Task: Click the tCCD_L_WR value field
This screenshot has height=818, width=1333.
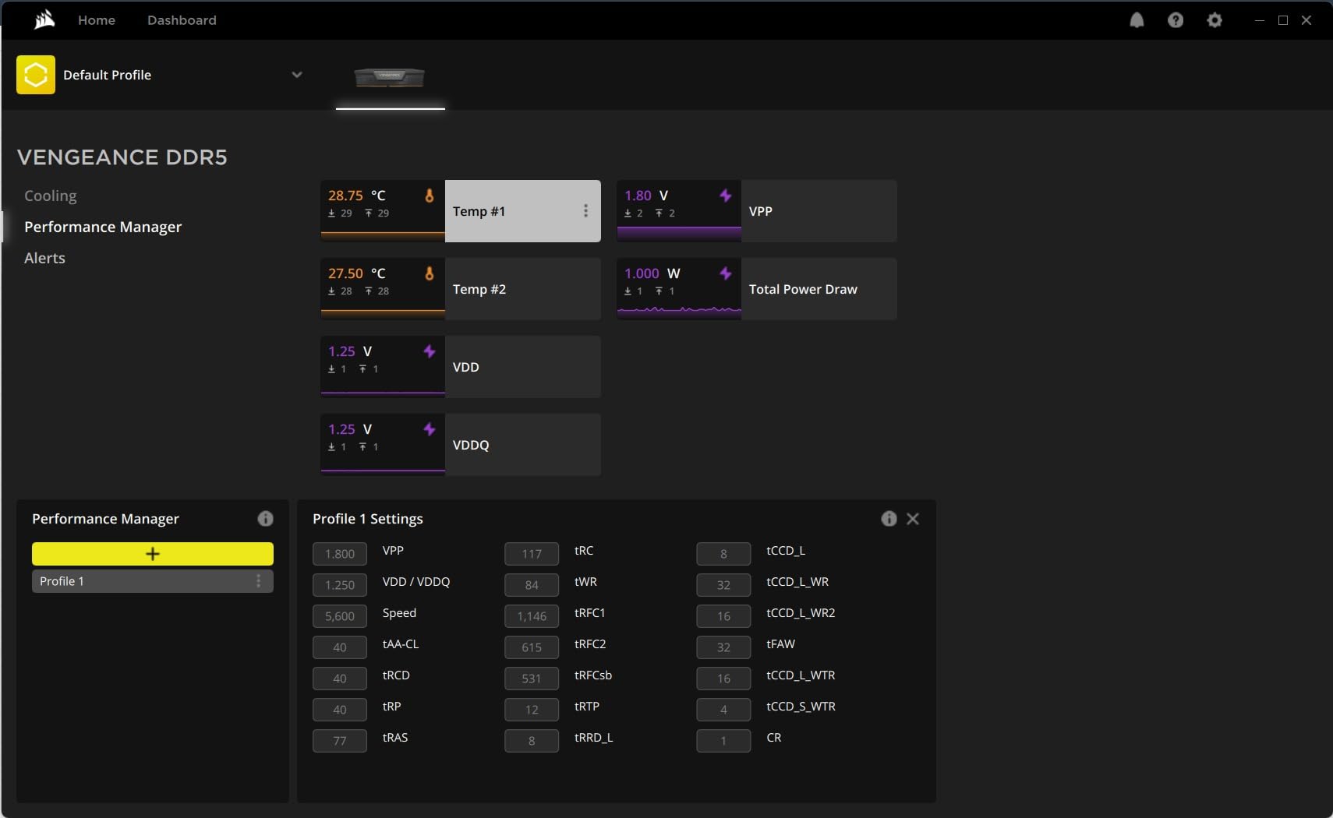Action: 723,585
